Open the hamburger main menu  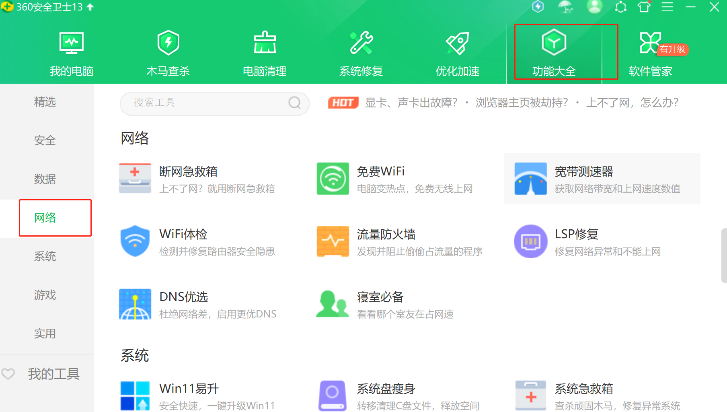[667, 7]
